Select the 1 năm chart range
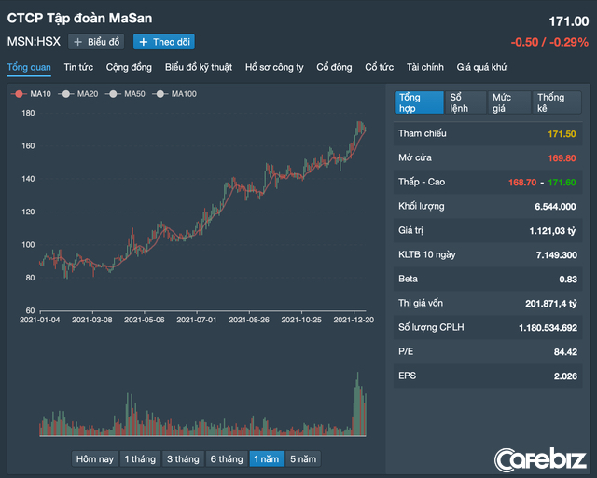This screenshot has width=597, height=478. (x=267, y=459)
